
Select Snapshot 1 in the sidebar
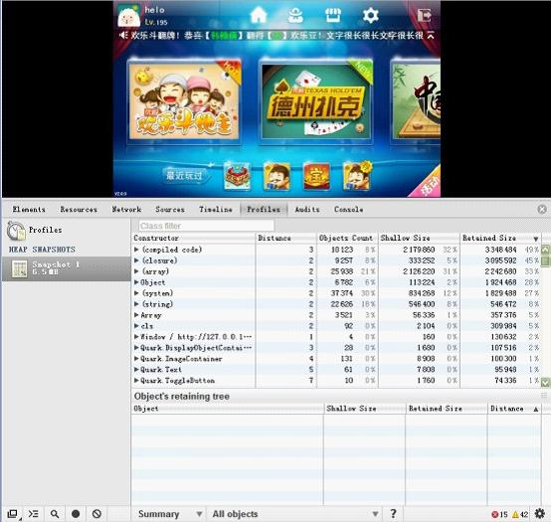click(x=66, y=268)
